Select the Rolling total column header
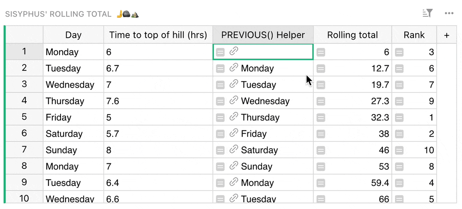Viewport: 462px width, 209px height. click(x=353, y=35)
